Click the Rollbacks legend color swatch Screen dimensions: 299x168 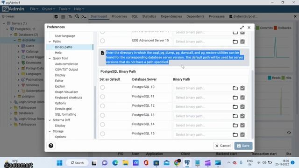(275, 28)
